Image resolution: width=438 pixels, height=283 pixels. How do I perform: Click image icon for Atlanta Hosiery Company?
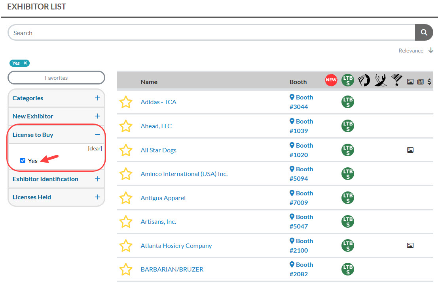pos(410,246)
